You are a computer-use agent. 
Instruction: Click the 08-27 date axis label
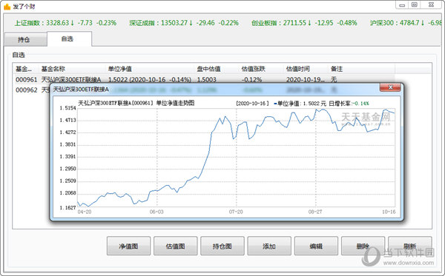click(315, 212)
